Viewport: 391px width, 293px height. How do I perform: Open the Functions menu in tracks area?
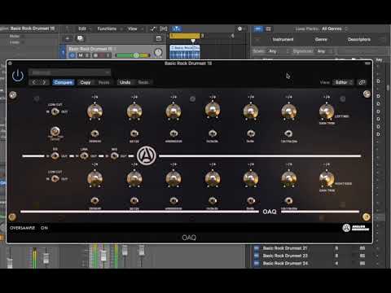point(109,28)
